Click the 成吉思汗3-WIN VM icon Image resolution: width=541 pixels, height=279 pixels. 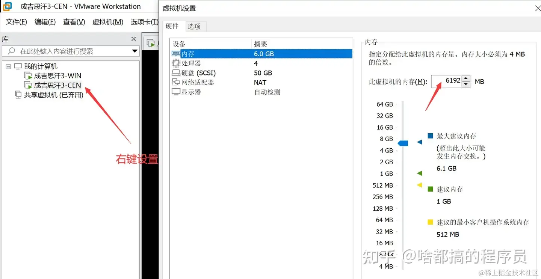[28, 76]
